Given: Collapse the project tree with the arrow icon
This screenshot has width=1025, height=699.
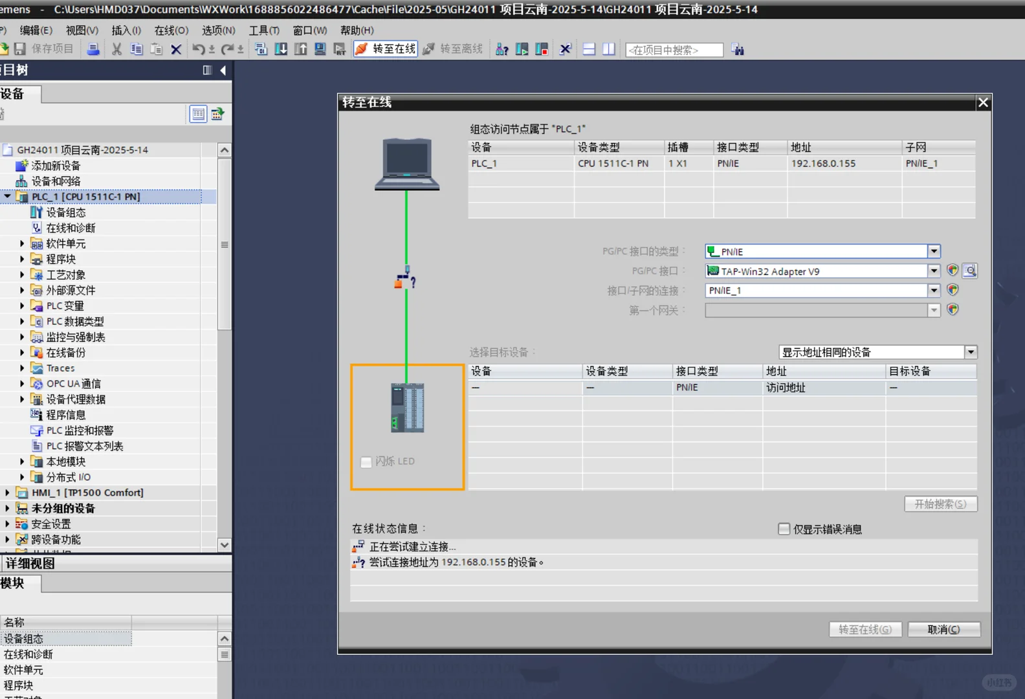Looking at the screenshot, I should (223, 70).
